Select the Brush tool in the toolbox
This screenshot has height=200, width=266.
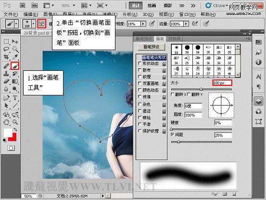(x=15, y=66)
